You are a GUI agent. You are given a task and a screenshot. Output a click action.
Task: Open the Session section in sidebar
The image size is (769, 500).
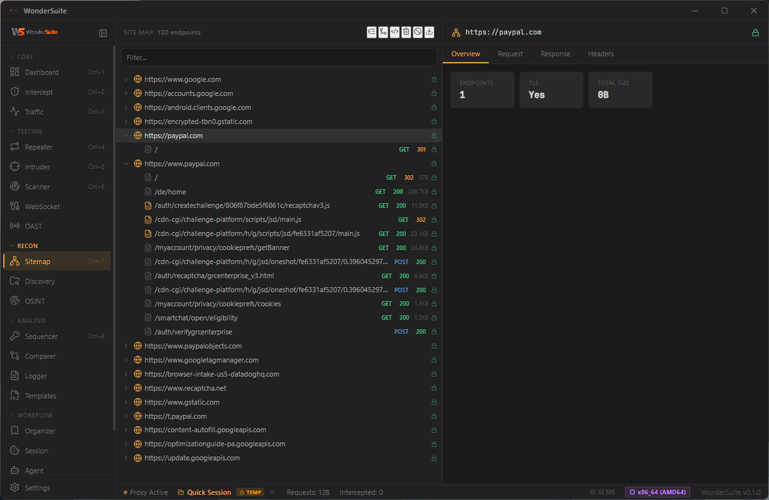coord(57,451)
